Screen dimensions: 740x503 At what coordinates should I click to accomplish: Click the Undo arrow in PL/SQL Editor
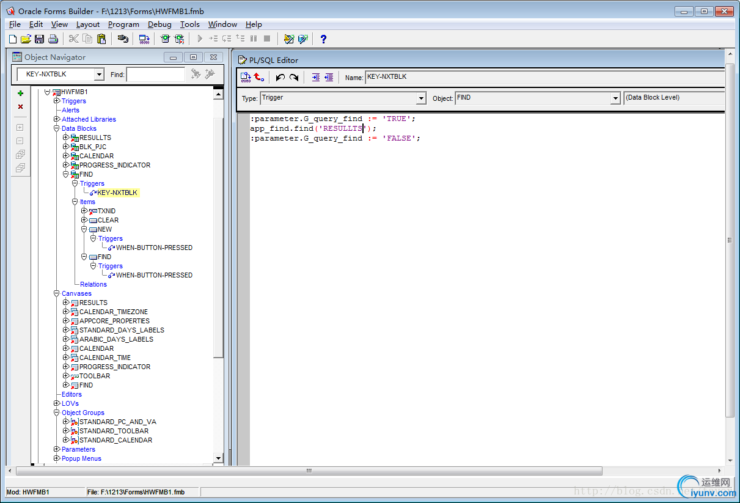click(x=280, y=78)
